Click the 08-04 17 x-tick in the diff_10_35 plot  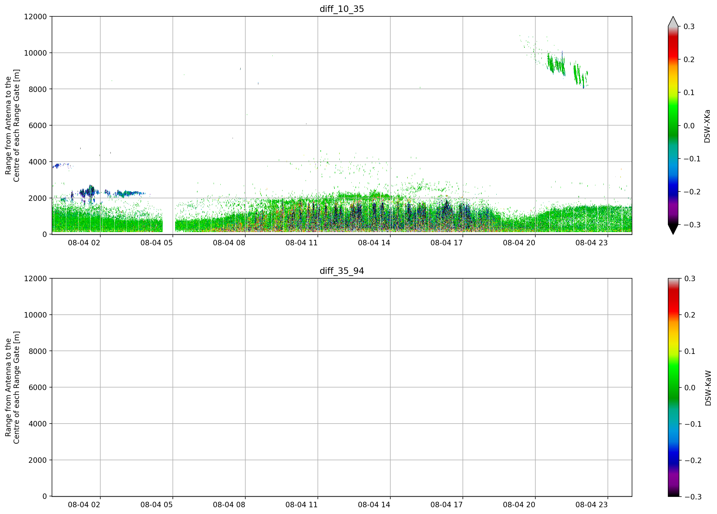[446, 243]
